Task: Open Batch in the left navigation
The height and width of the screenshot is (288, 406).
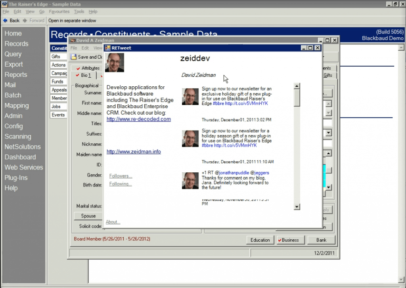Action: (x=13, y=95)
